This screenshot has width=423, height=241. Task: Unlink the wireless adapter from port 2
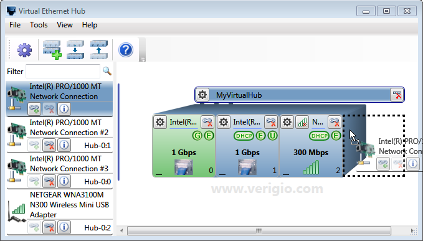click(x=335, y=122)
